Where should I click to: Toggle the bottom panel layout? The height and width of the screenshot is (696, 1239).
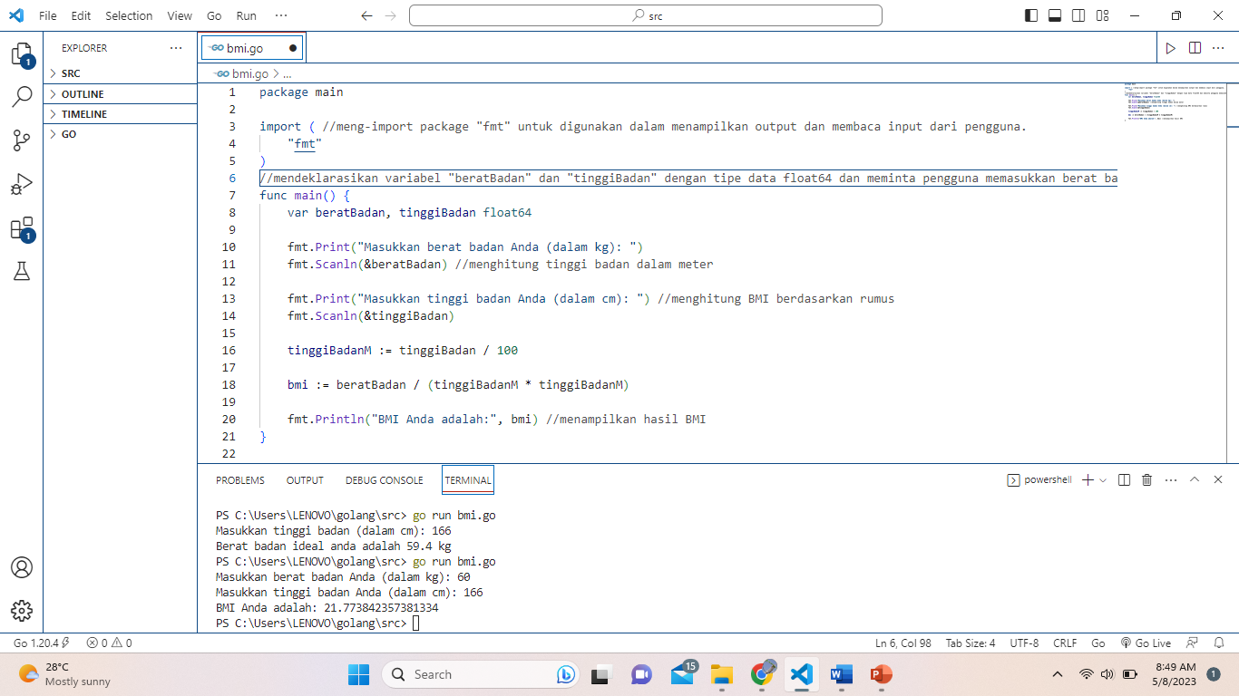[x=1055, y=15]
